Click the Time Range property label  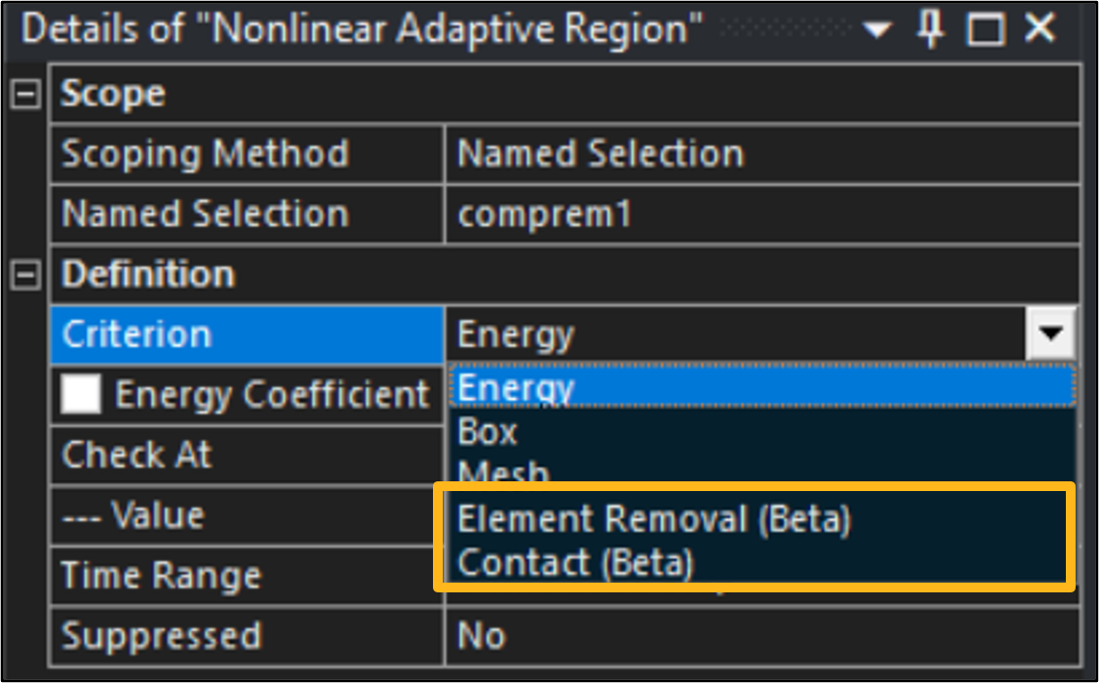tap(161, 576)
